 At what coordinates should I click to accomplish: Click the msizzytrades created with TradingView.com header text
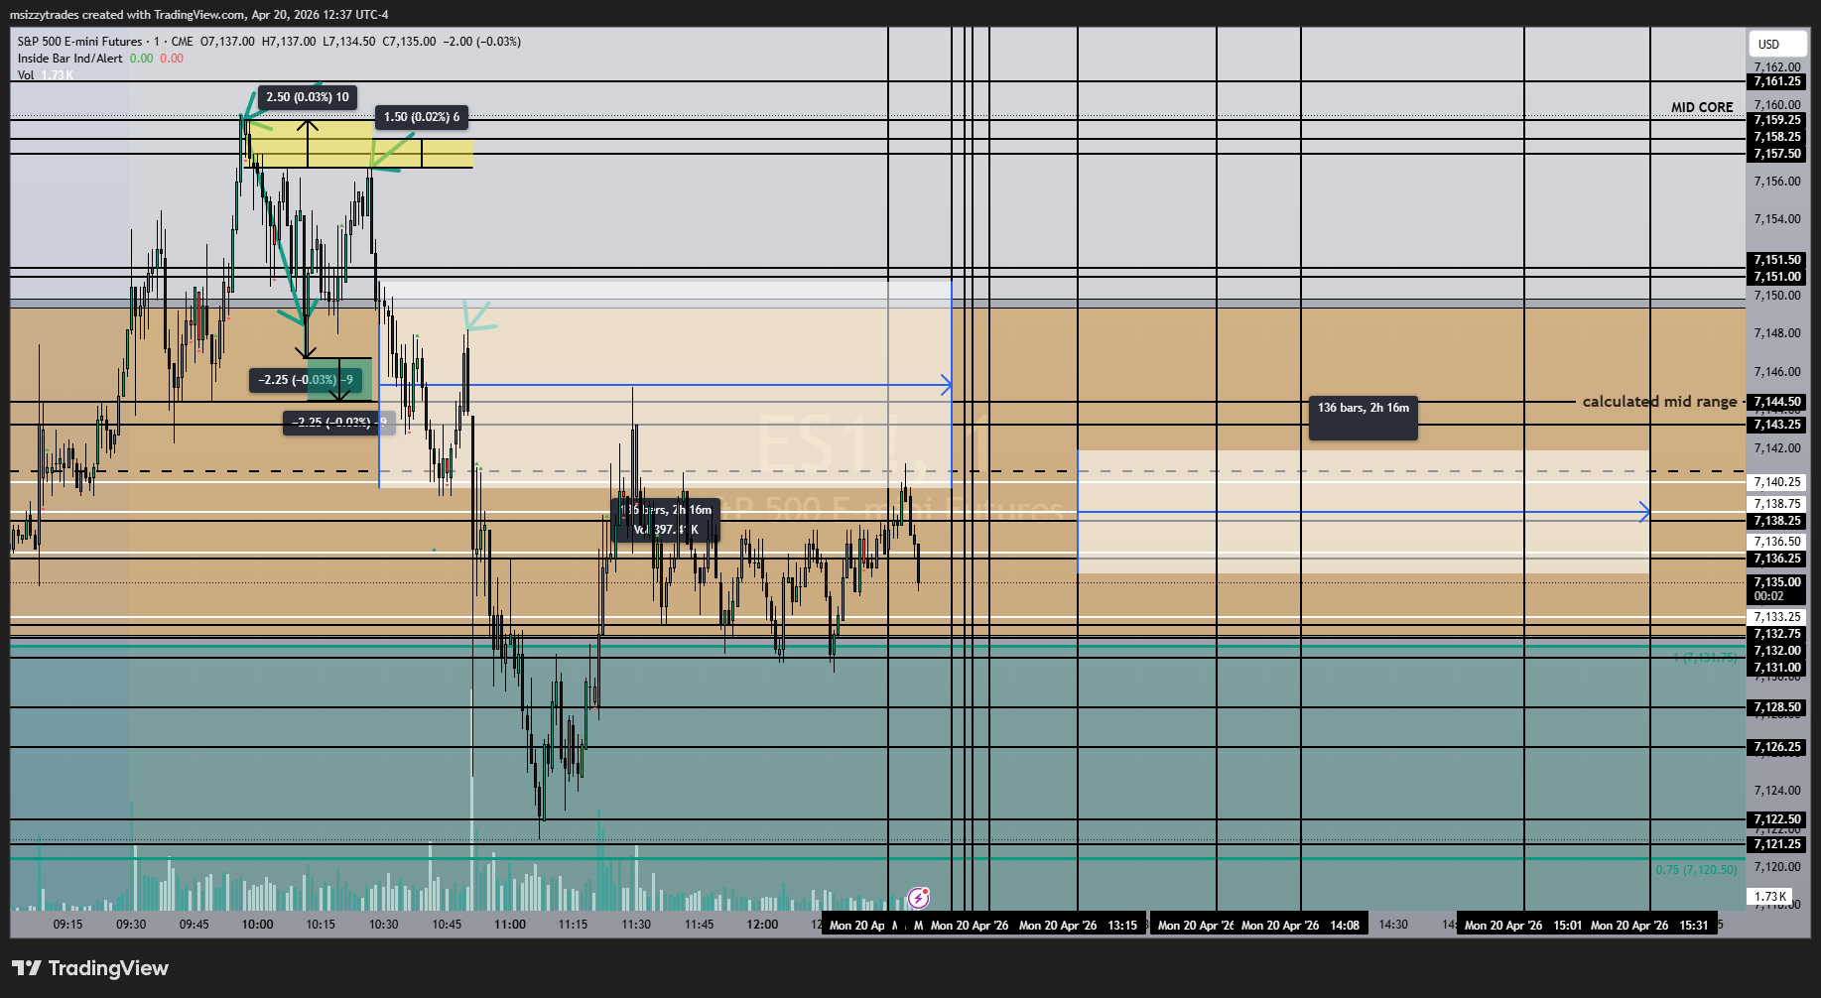point(198,15)
